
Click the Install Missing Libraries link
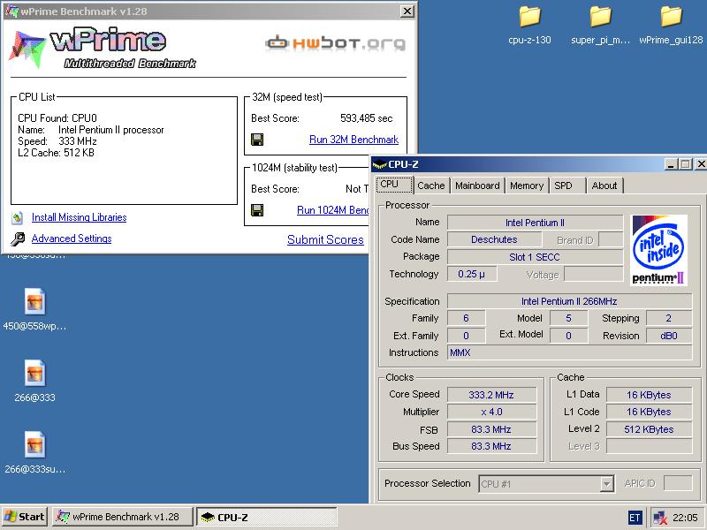coord(79,217)
